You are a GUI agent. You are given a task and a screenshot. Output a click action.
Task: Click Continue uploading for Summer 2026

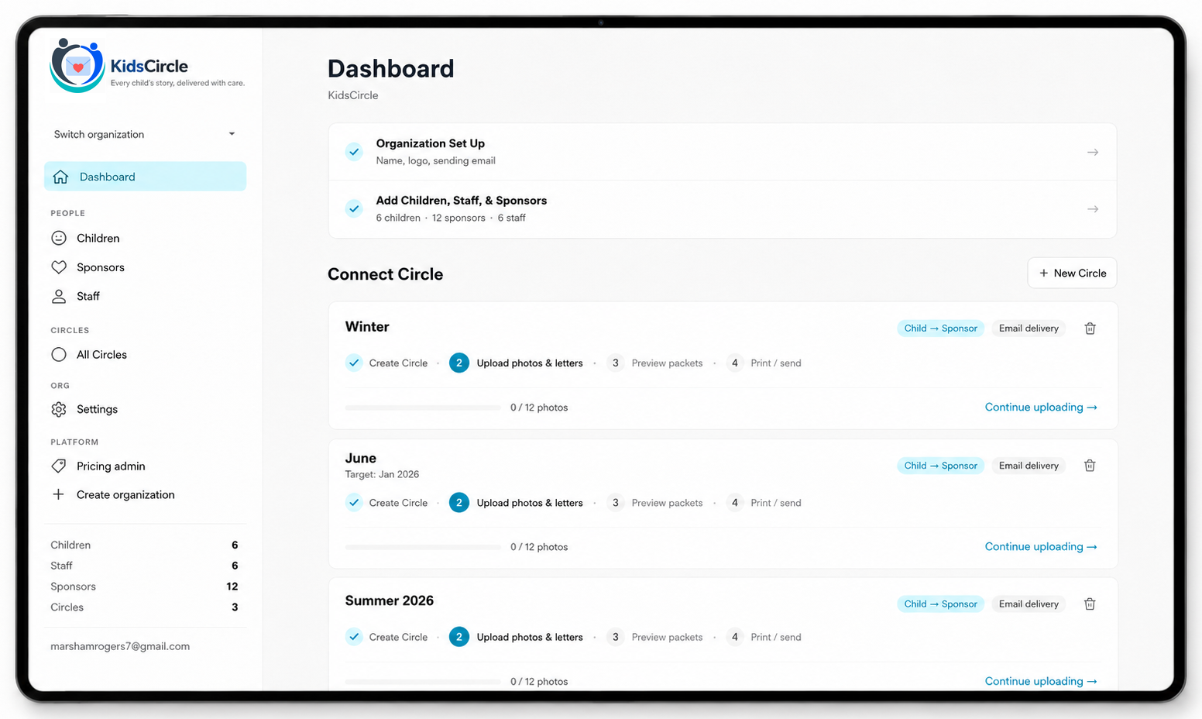coord(1041,682)
